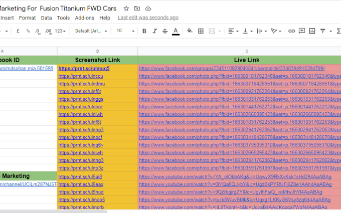
Task: Star this spreadsheet document
Action: [126, 9]
